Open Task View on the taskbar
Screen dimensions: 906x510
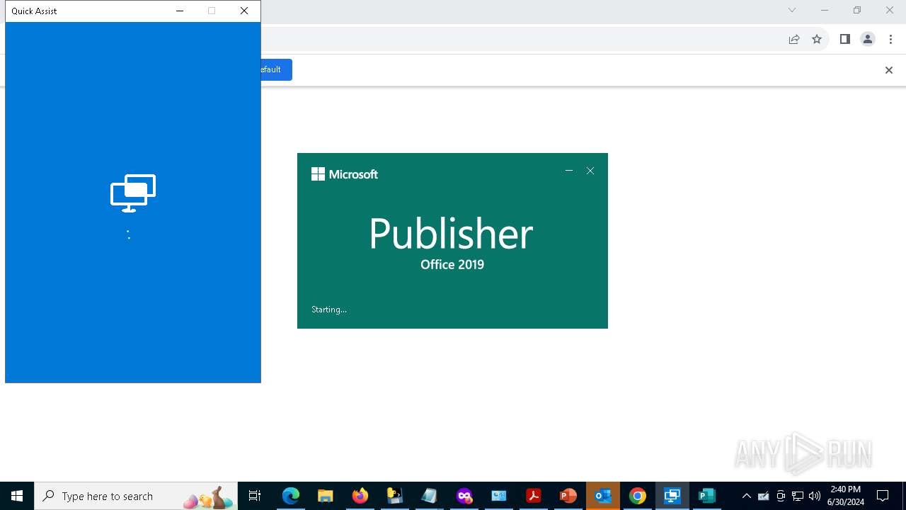point(255,496)
